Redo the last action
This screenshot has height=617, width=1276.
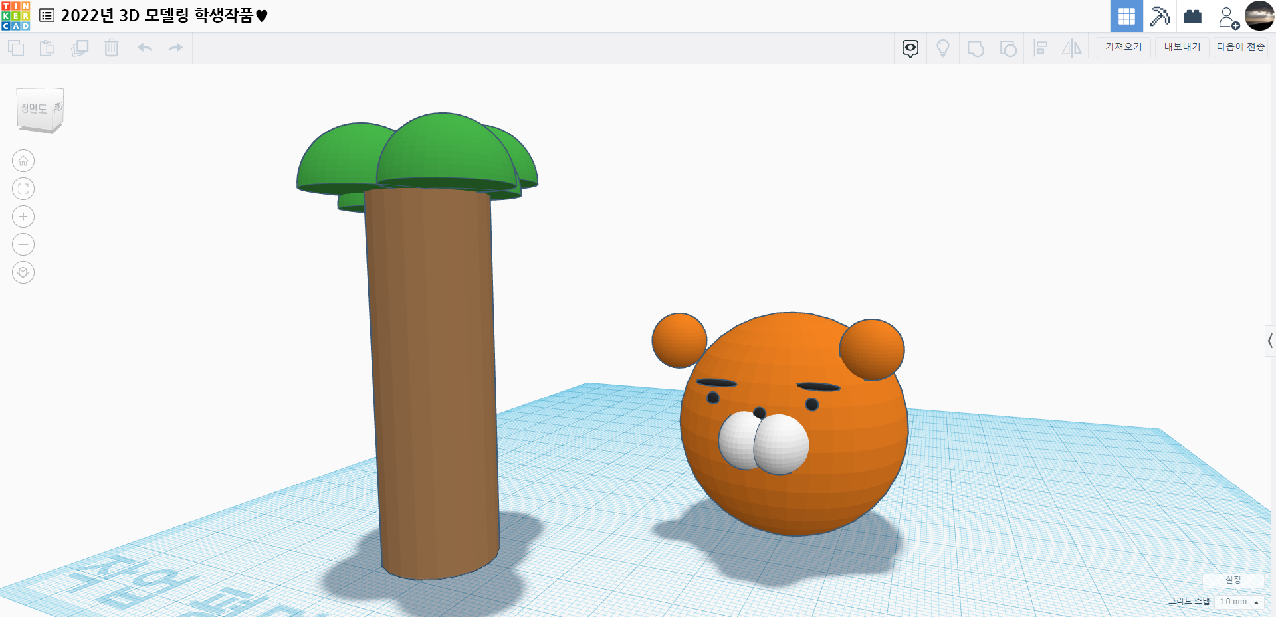point(175,48)
